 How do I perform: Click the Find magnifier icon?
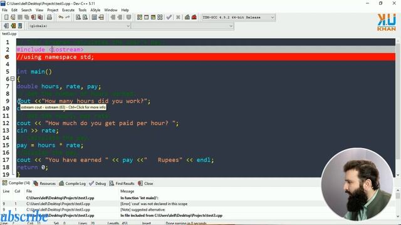click(x=78, y=17)
